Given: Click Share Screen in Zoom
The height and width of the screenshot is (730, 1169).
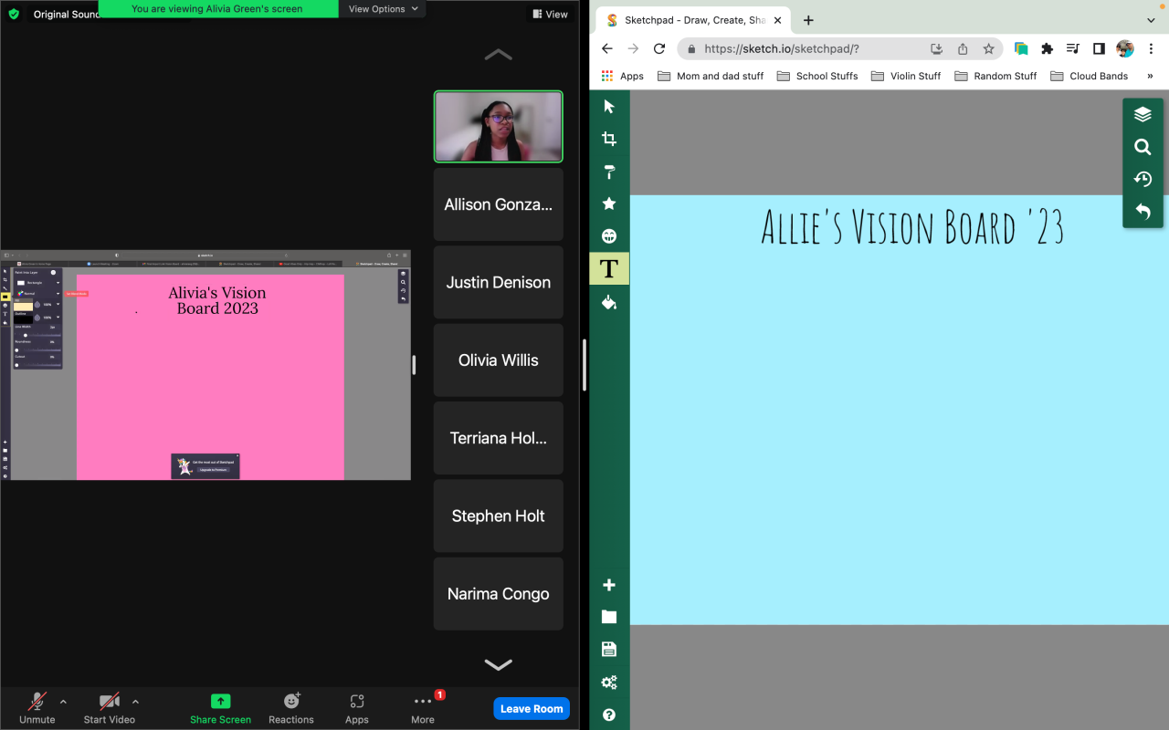Looking at the screenshot, I should [220, 708].
